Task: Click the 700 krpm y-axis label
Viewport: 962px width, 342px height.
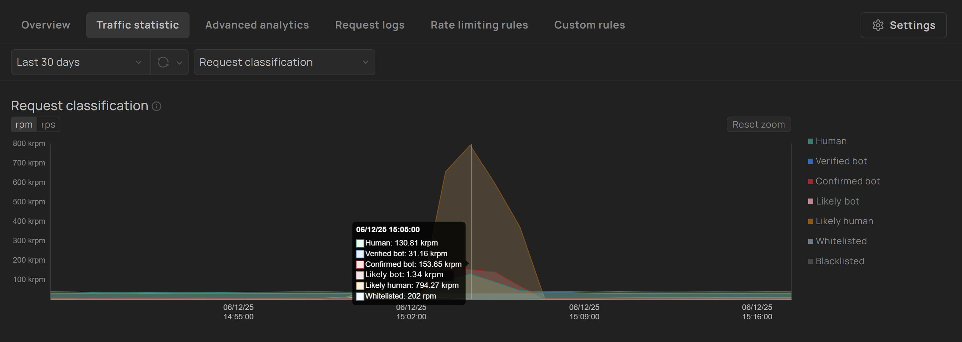Action: click(29, 163)
